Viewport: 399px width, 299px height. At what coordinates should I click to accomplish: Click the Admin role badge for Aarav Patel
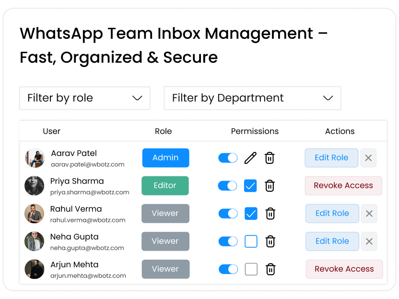[165, 158]
